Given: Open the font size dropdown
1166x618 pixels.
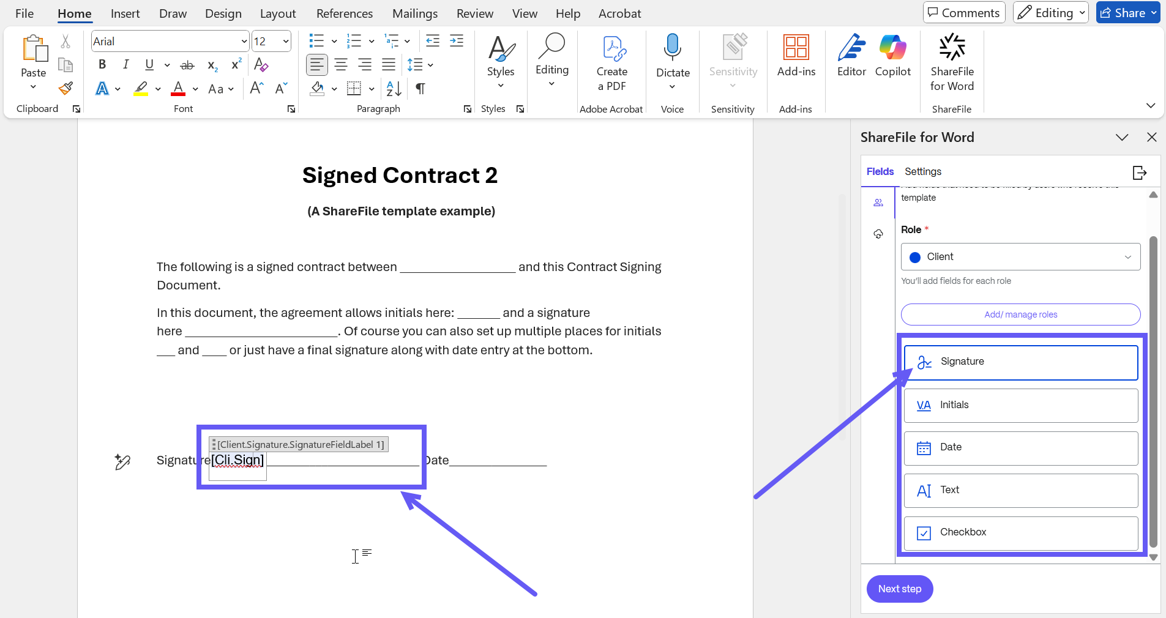Looking at the screenshot, I should [286, 42].
